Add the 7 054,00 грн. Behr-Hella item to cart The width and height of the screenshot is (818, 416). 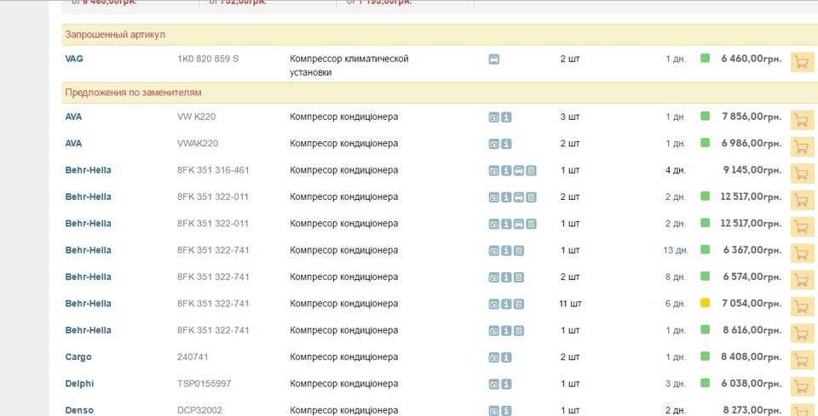[802, 306]
